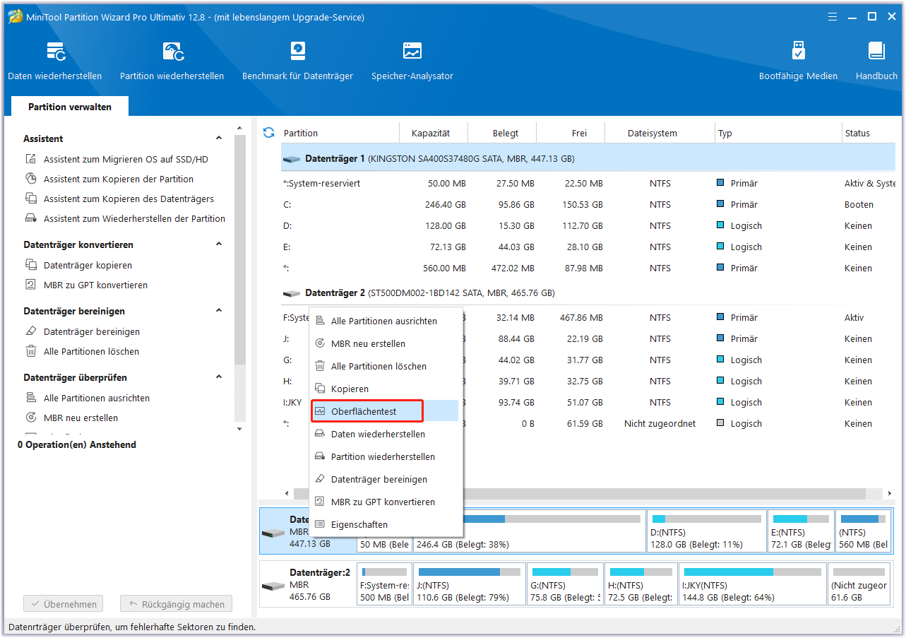Choose MBR zu GPT konvertieren in sidebar
The height and width of the screenshot is (638, 906).
click(x=95, y=285)
